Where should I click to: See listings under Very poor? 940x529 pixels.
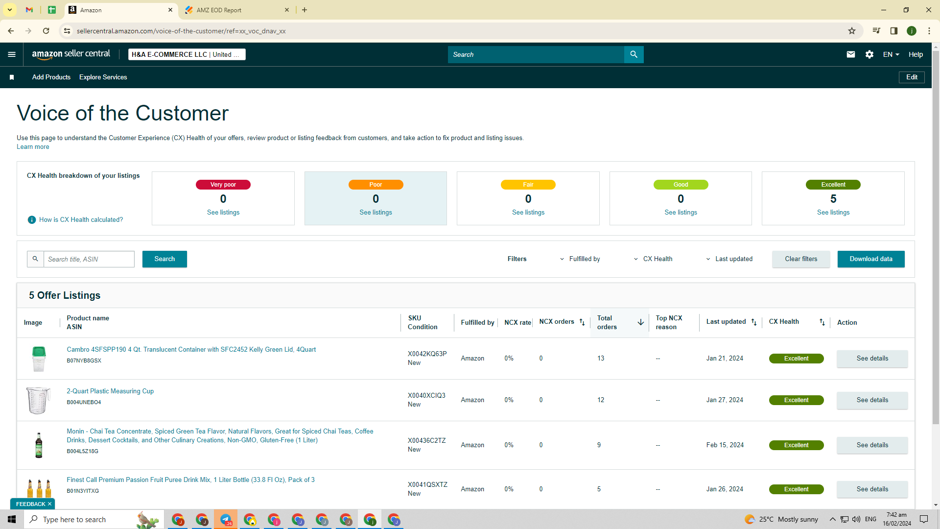pyautogui.click(x=223, y=213)
